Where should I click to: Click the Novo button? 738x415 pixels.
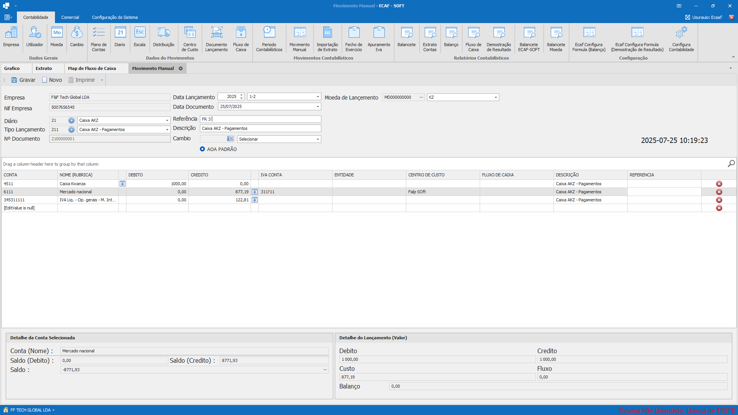point(52,80)
